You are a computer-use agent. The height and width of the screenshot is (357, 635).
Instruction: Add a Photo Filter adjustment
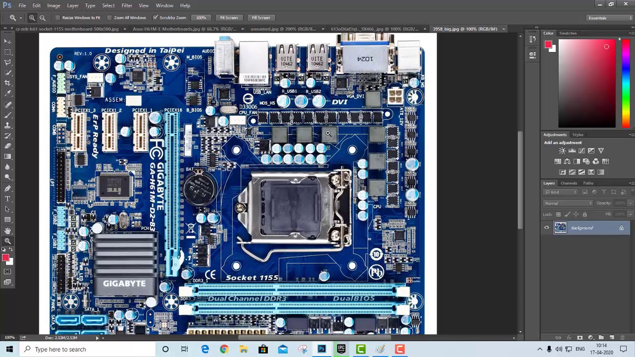click(x=586, y=161)
